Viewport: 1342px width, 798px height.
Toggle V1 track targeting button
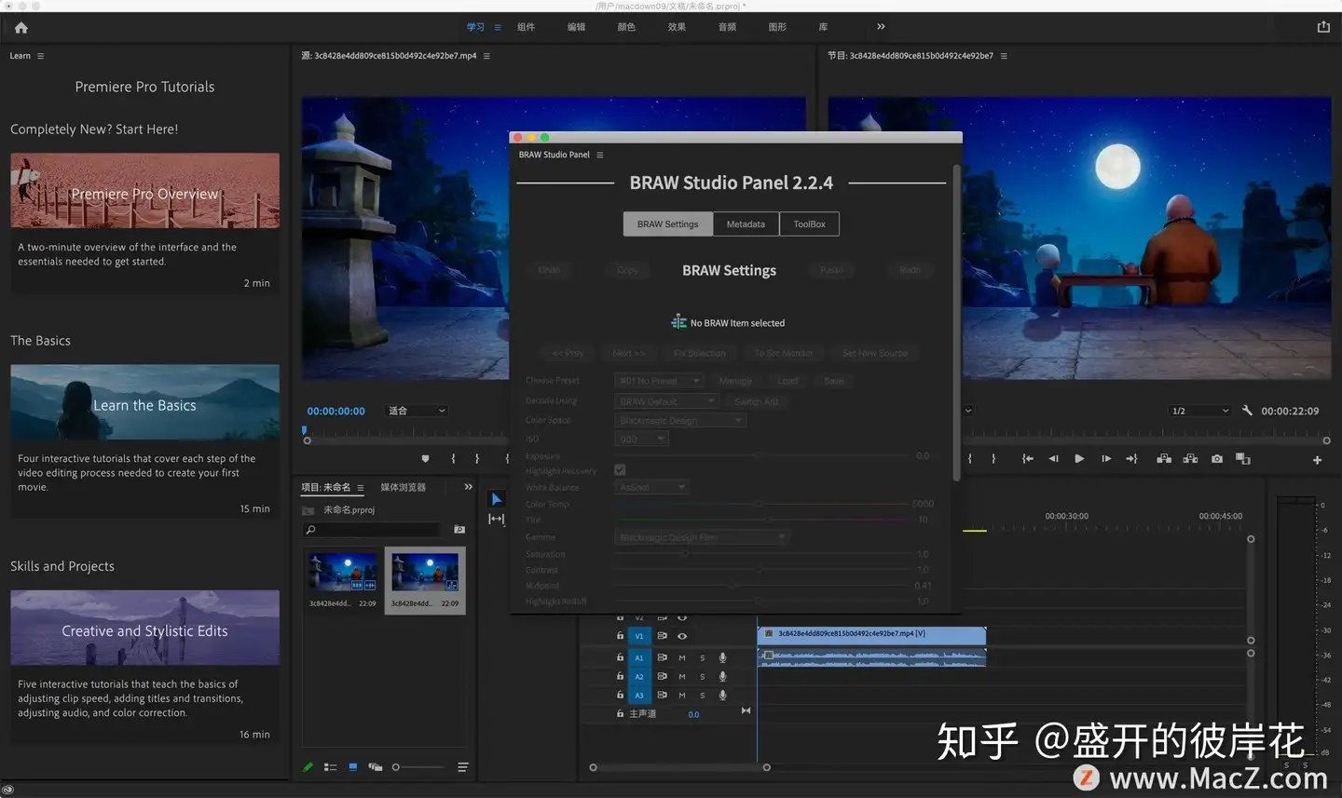[639, 636]
